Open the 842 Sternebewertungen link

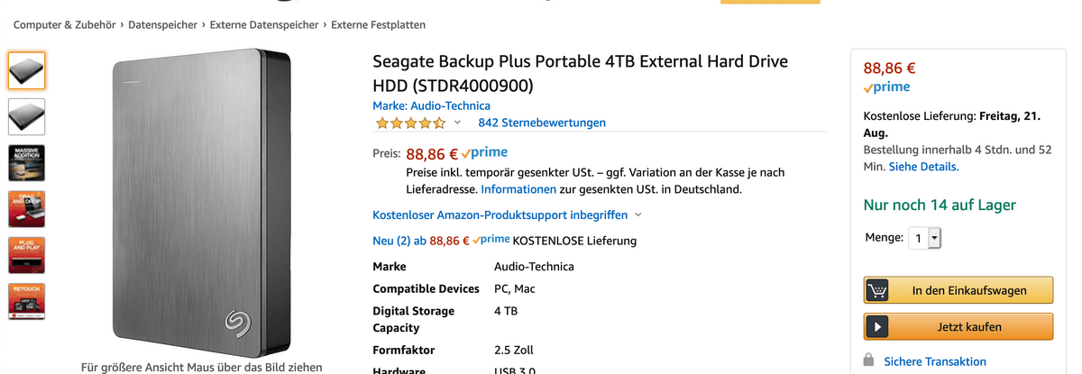click(x=542, y=123)
